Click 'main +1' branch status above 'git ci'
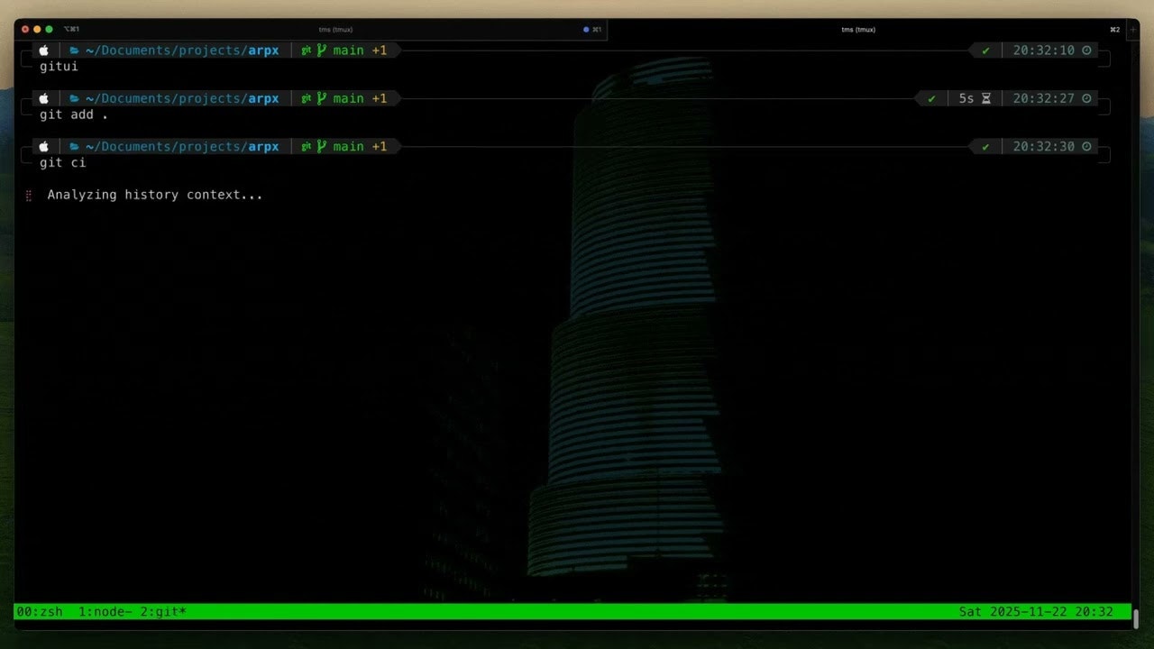Screen dimensions: 1154x649 pyautogui.click(x=360, y=146)
